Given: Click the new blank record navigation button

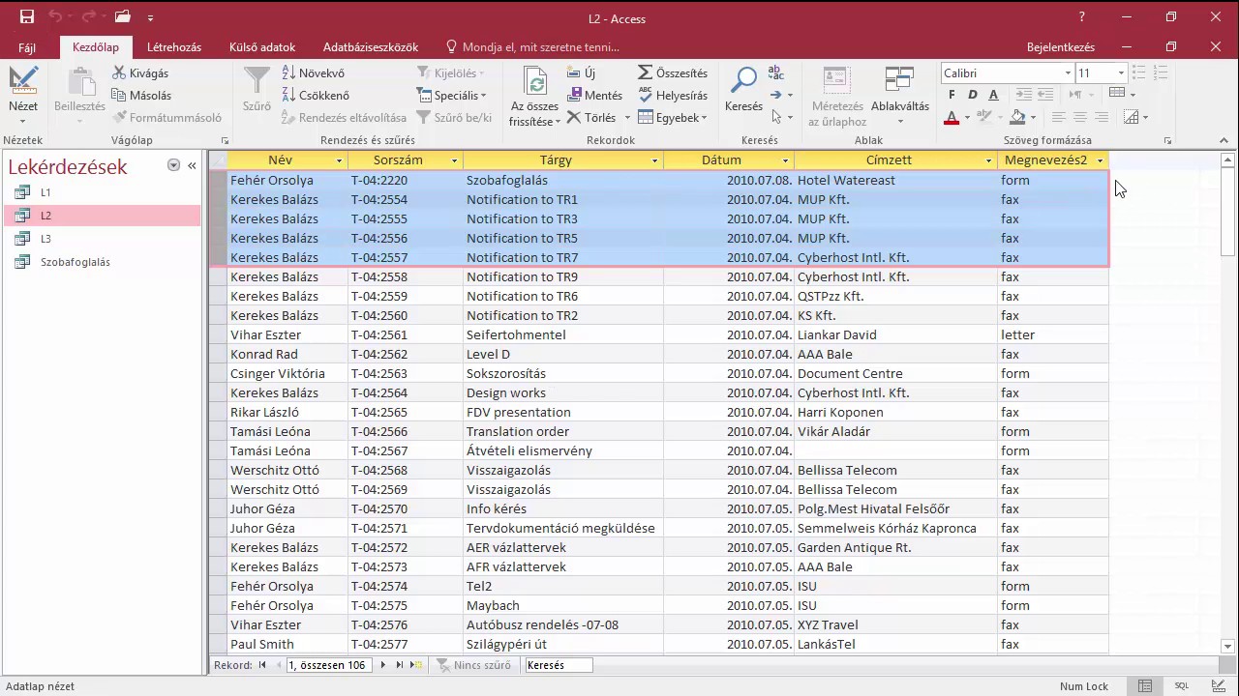Looking at the screenshot, I should [x=416, y=665].
